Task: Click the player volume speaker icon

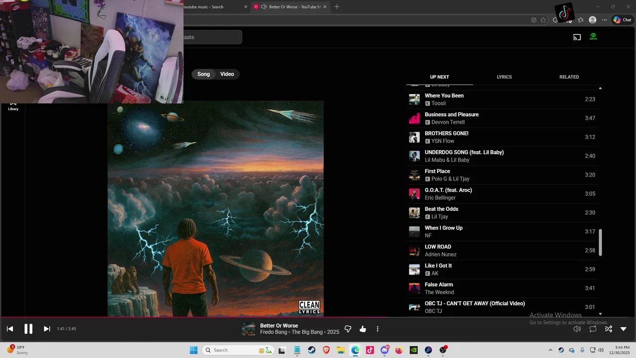Action: pos(577,329)
